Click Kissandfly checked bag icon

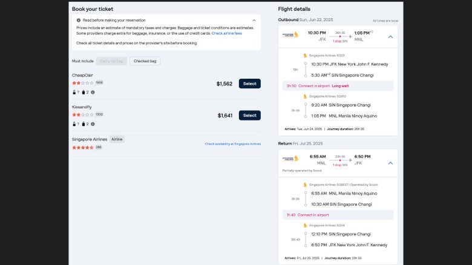click(84, 124)
